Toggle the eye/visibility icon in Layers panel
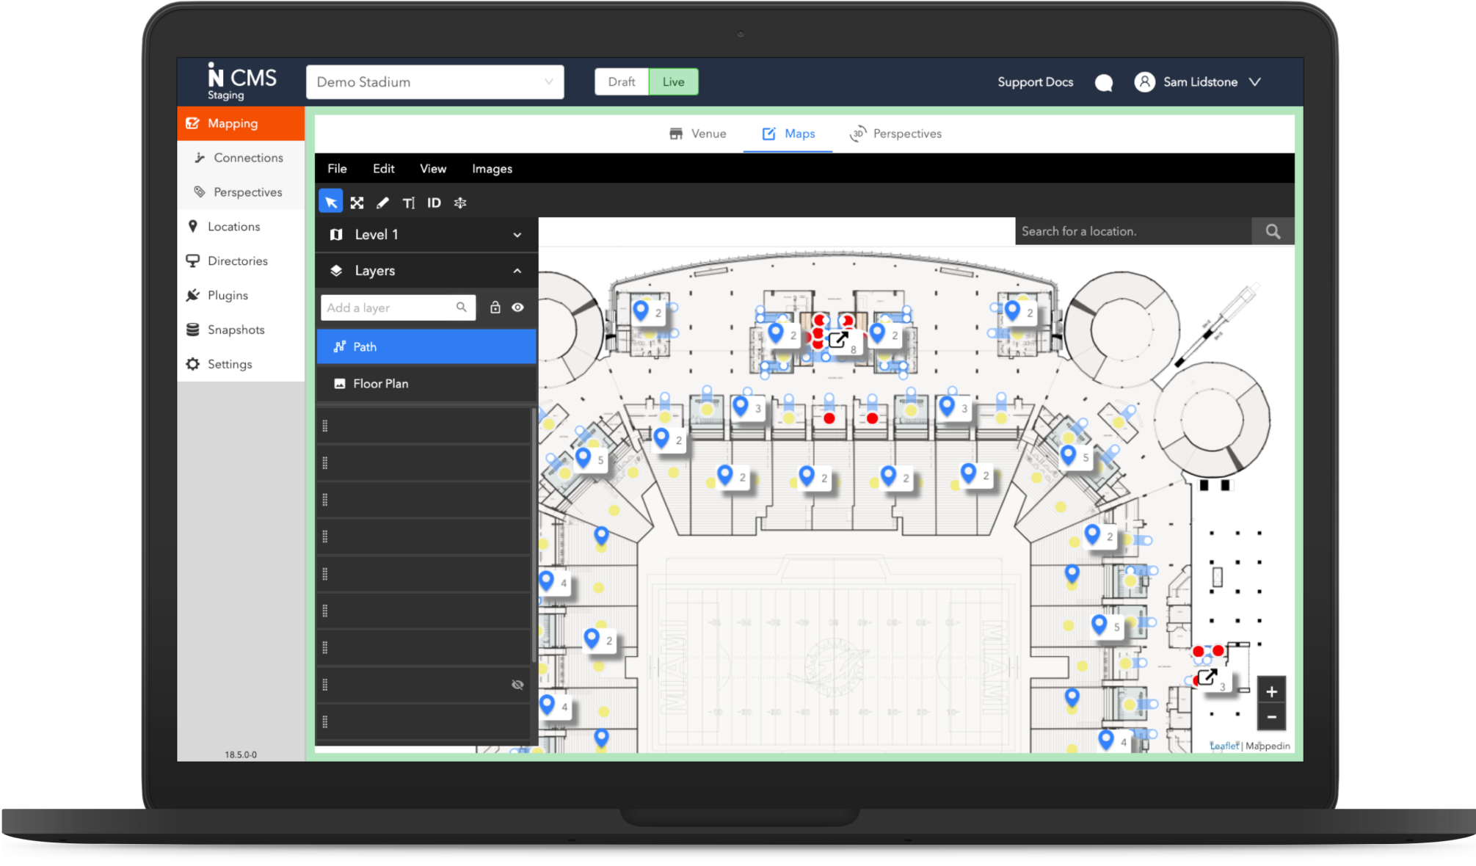Screen dimensions: 1476x866 [518, 308]
